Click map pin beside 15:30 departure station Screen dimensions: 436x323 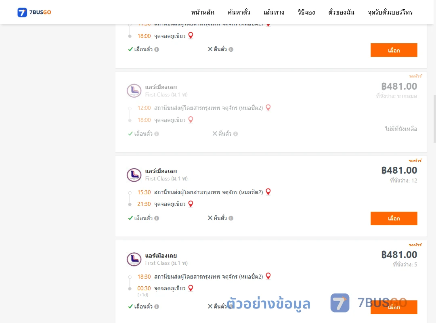268,192
